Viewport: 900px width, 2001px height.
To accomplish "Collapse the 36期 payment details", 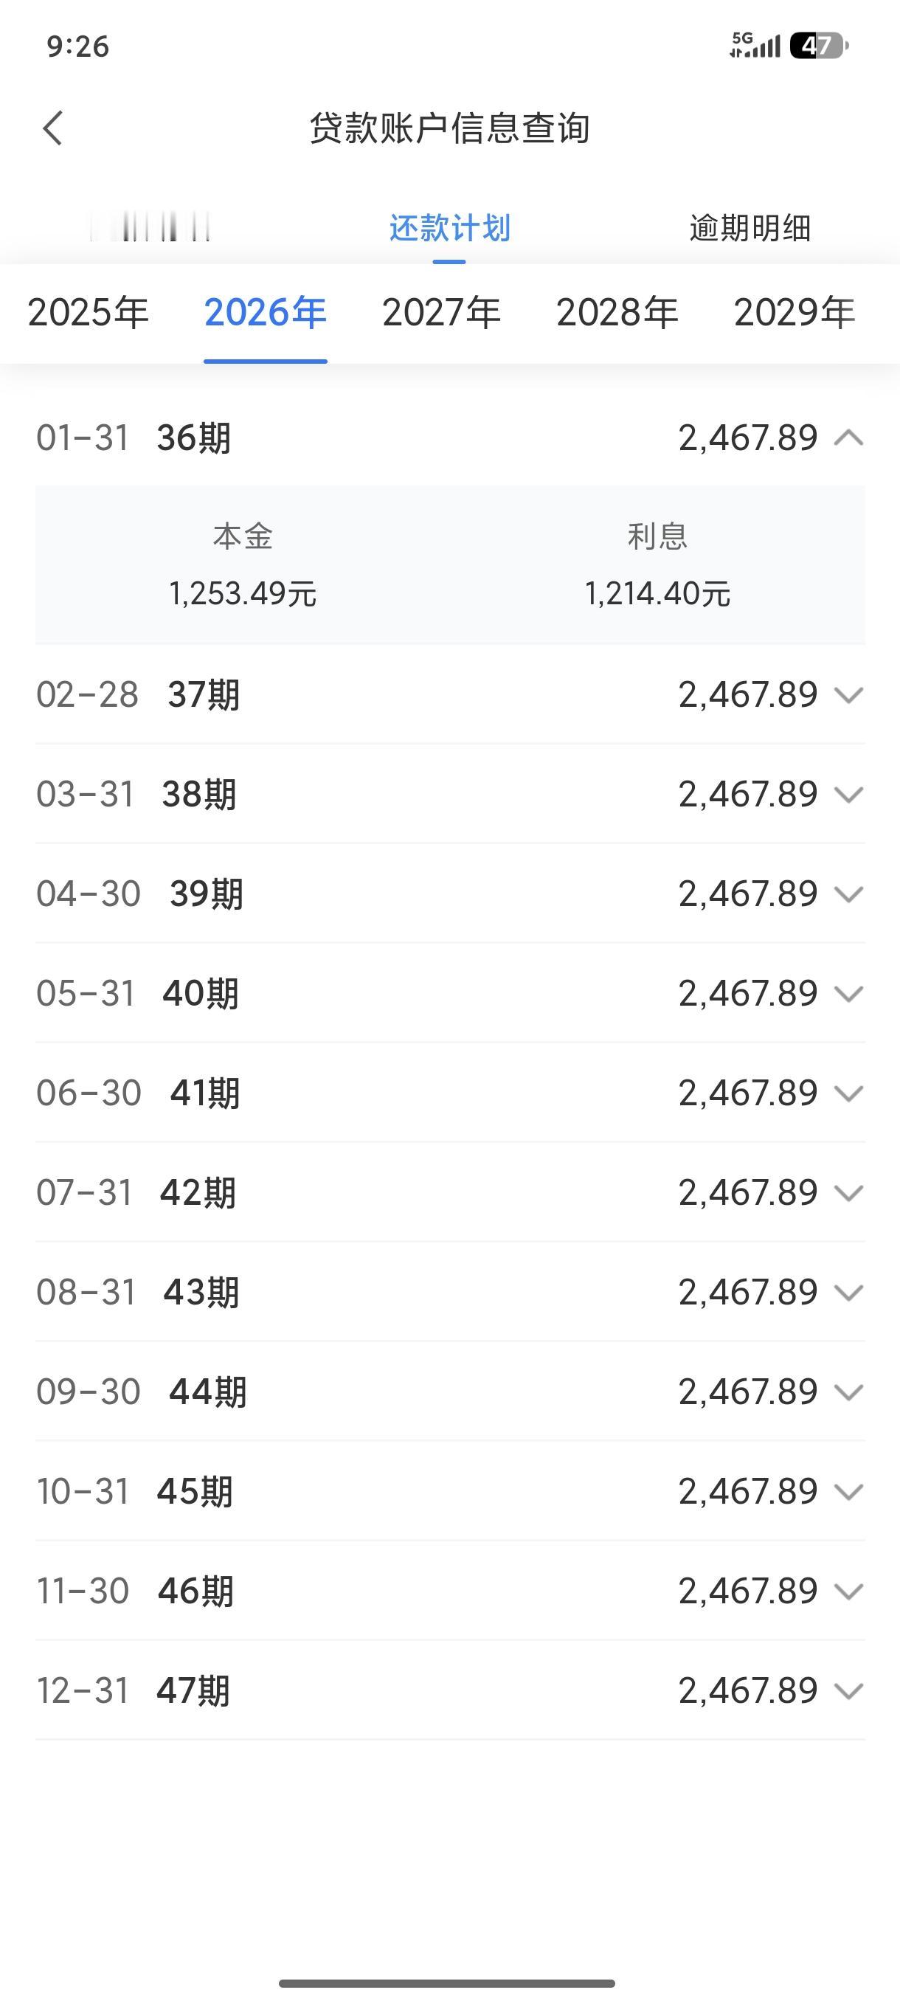I will pos(849,438).
